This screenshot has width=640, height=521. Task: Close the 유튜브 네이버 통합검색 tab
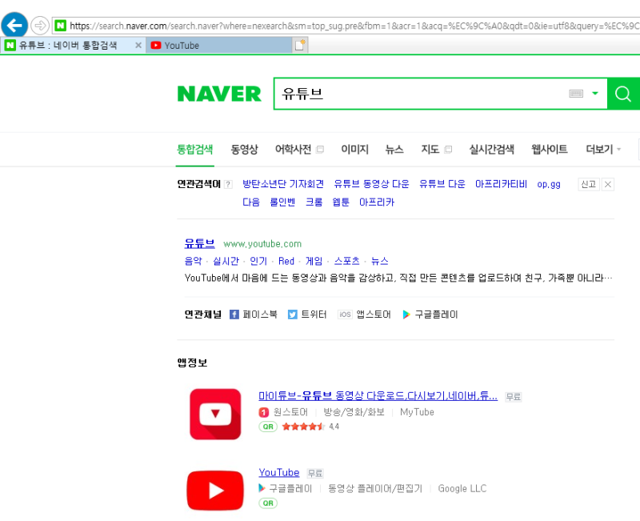138,46
